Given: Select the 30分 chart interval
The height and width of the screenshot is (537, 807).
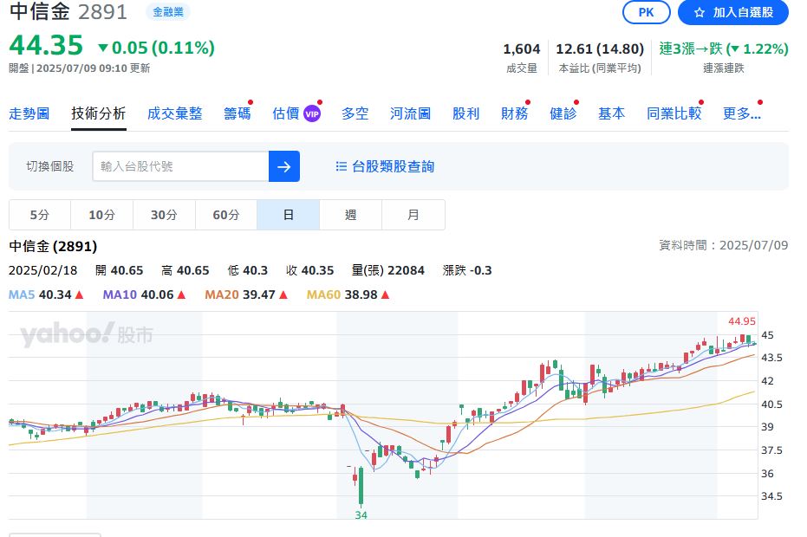Looking at the screenshot, I should point(164,215).
